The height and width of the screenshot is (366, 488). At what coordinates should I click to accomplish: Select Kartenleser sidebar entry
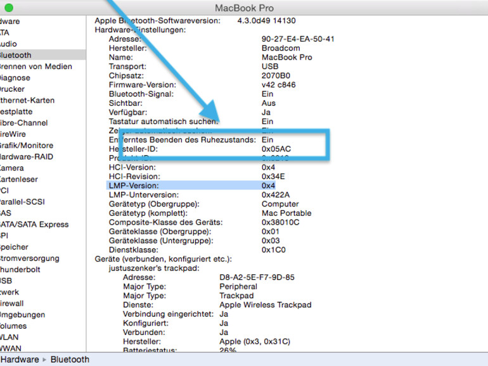tap(18, 179)
